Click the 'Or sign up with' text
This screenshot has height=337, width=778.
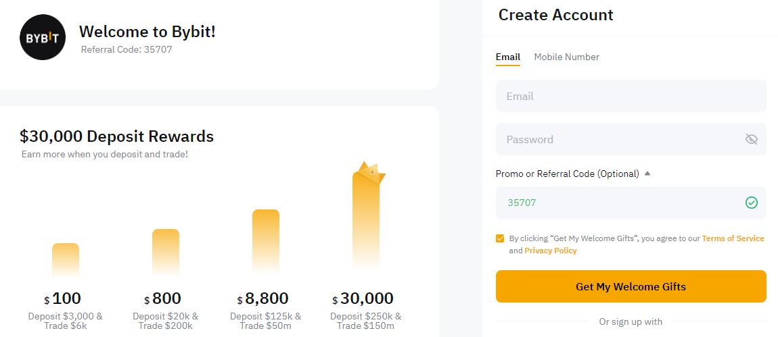(x=631, y=322)
